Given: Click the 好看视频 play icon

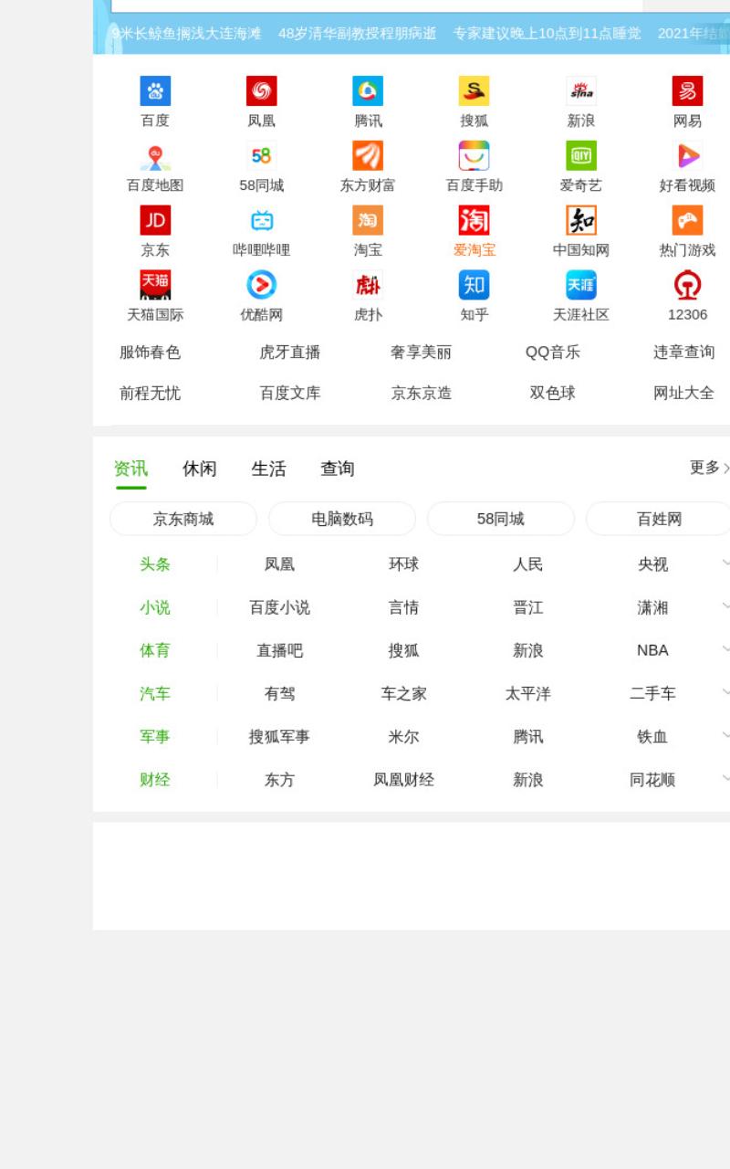Looking at the screenshot, I should pyautogui.click(x=687, y=156).
